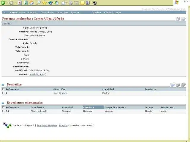Check the Domicilios row 1 checkbox

pos(3,93)
